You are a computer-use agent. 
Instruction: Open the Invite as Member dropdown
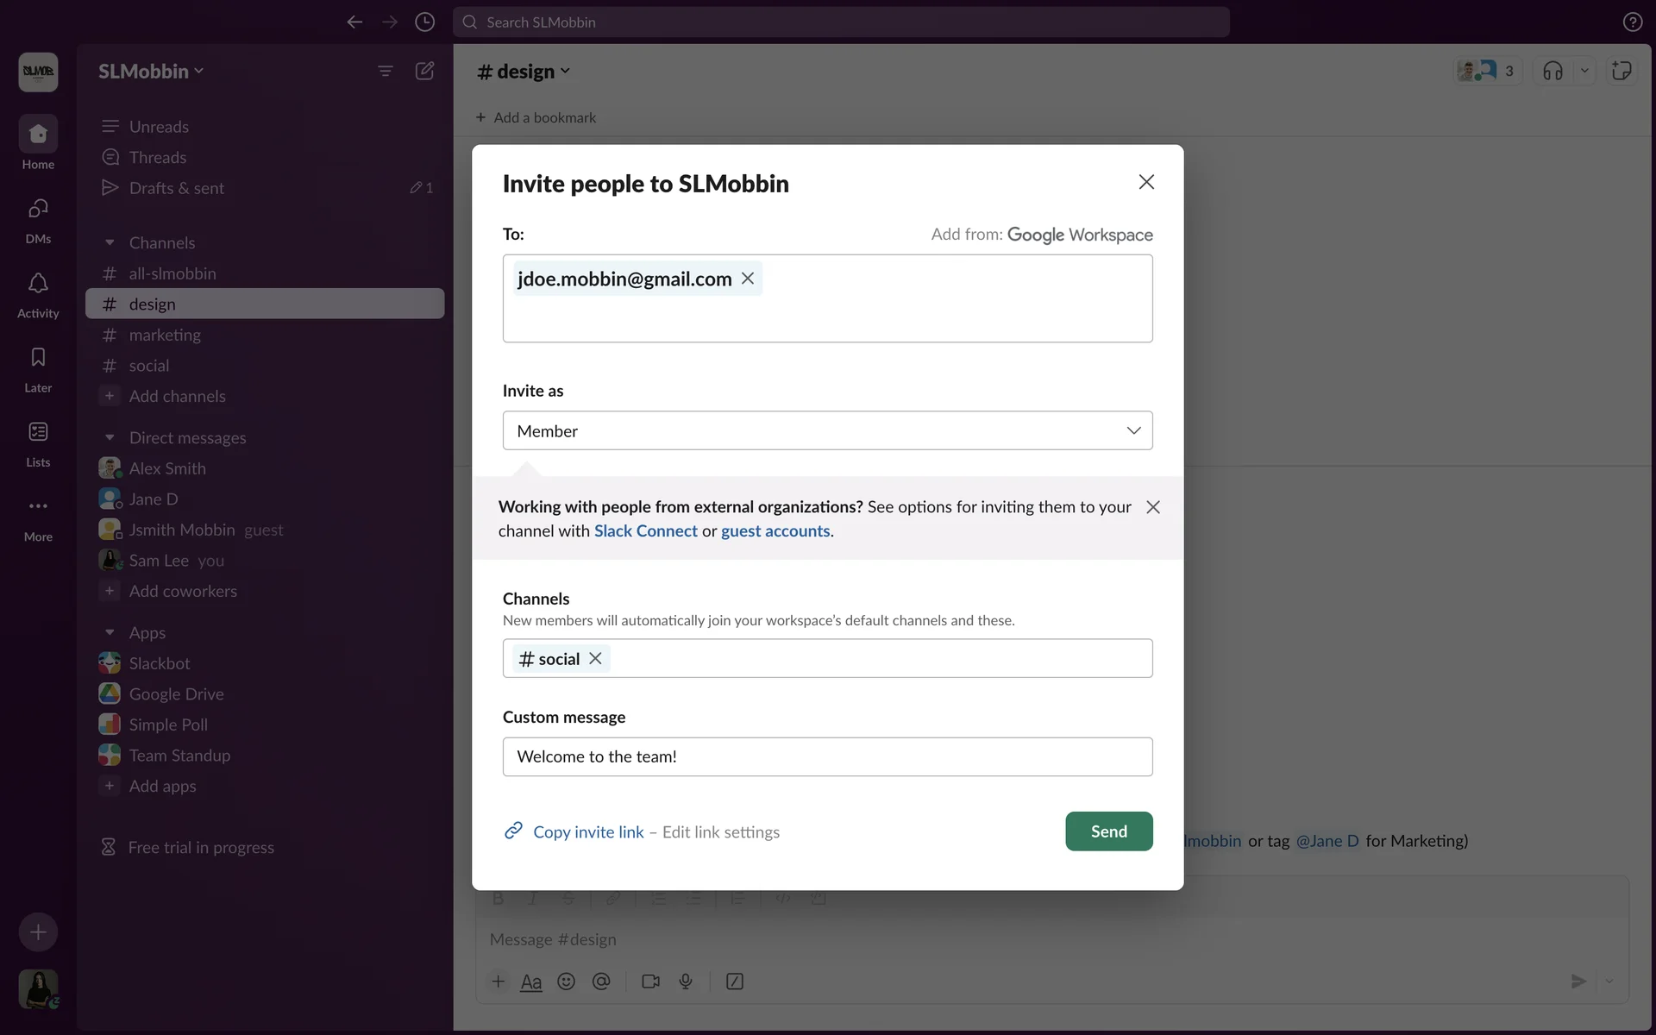(827, 430)
